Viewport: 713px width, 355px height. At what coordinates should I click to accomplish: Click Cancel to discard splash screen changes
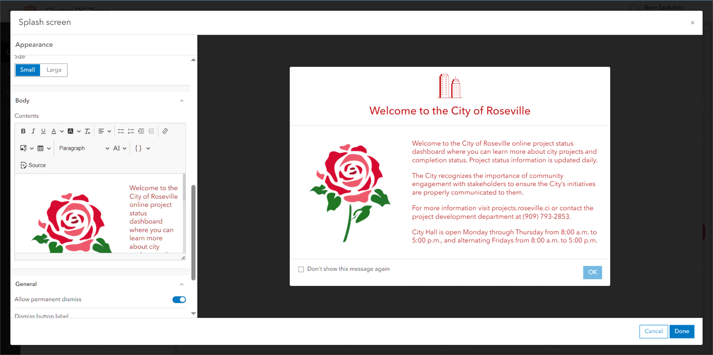click(x=653, y=331)
